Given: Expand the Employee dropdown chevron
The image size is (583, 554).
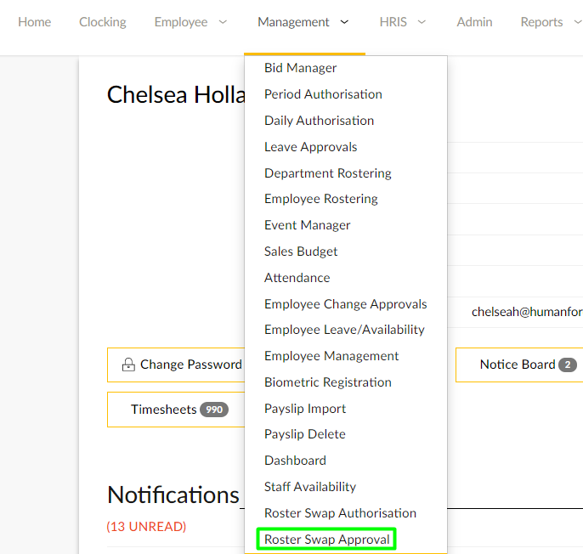Looking at the screenshot, I should pos(223,22).
